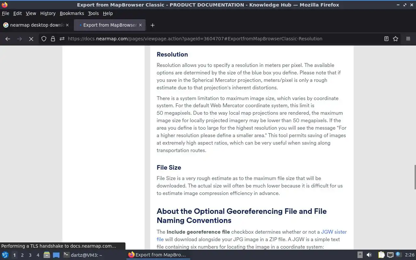This screenshot has height=260, width=416.
Task: Click the wired network tray icon
Action: tap(390, 255)
